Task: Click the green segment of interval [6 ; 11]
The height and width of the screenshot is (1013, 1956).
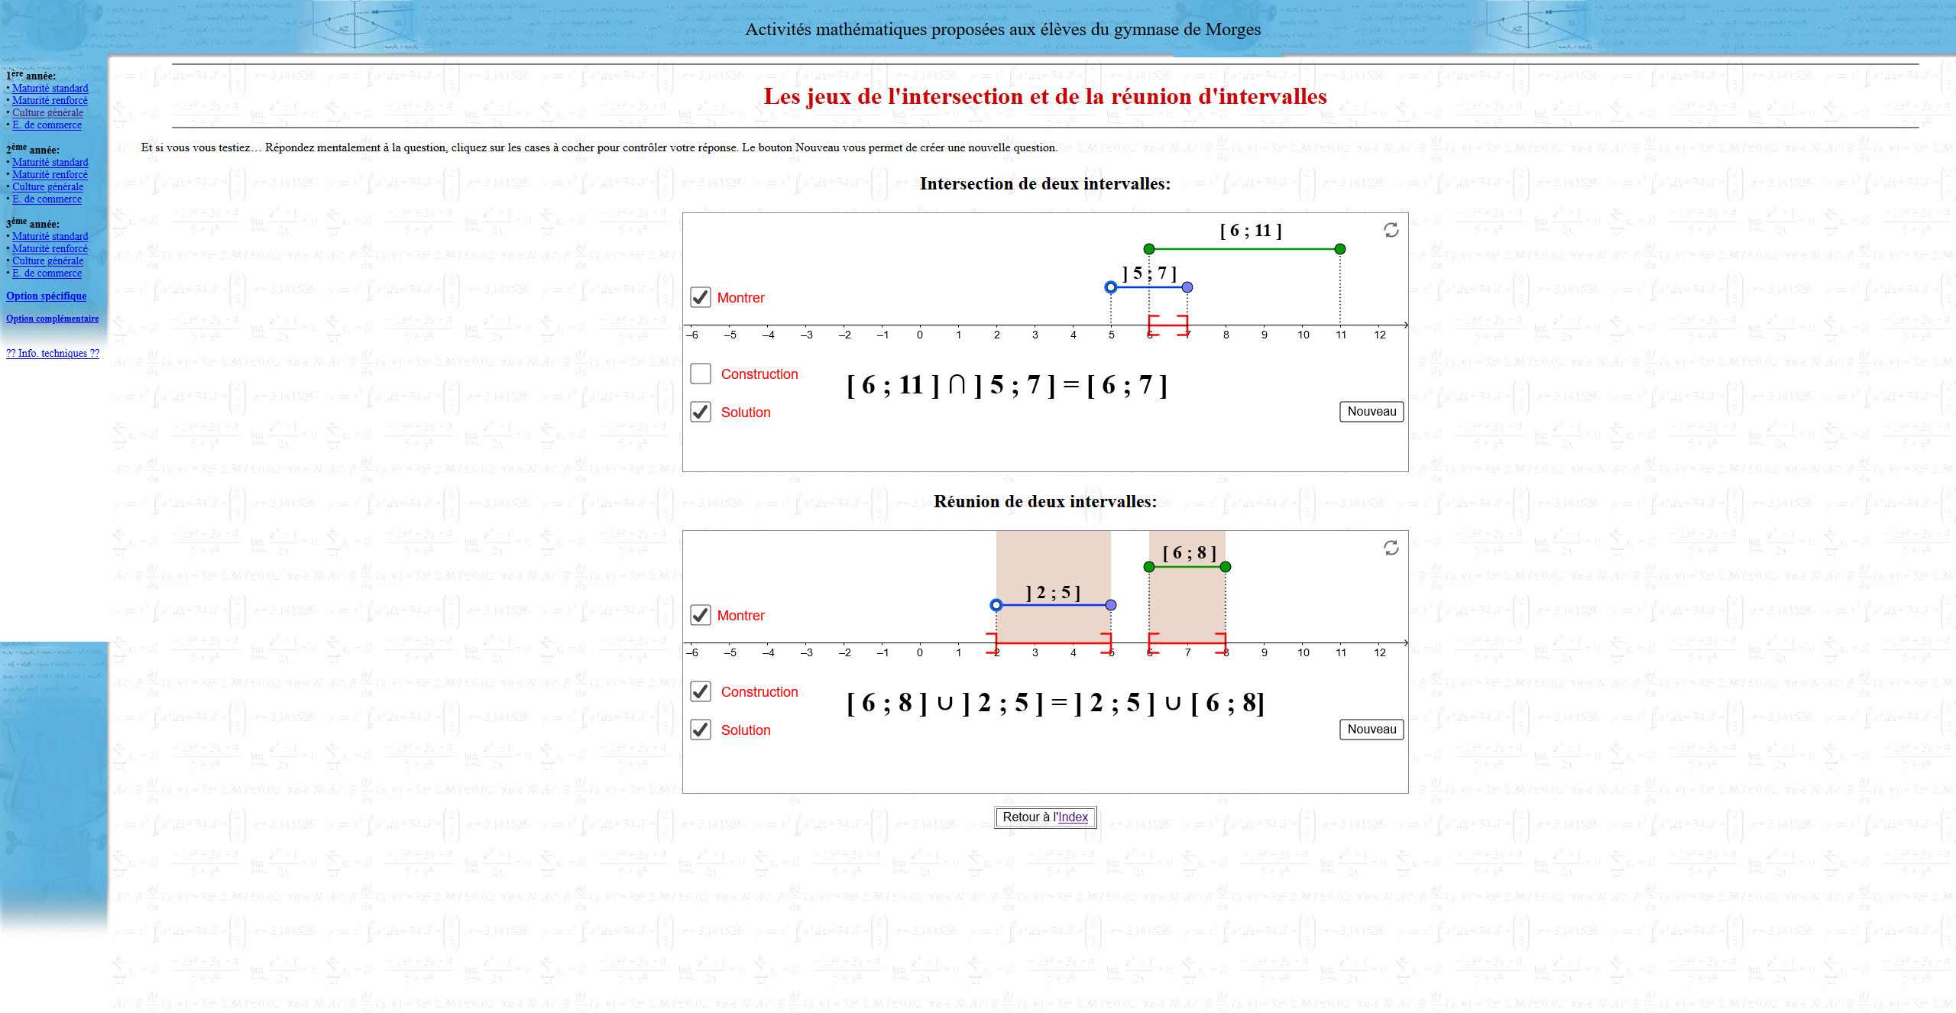Action: tap(1245, 249)
